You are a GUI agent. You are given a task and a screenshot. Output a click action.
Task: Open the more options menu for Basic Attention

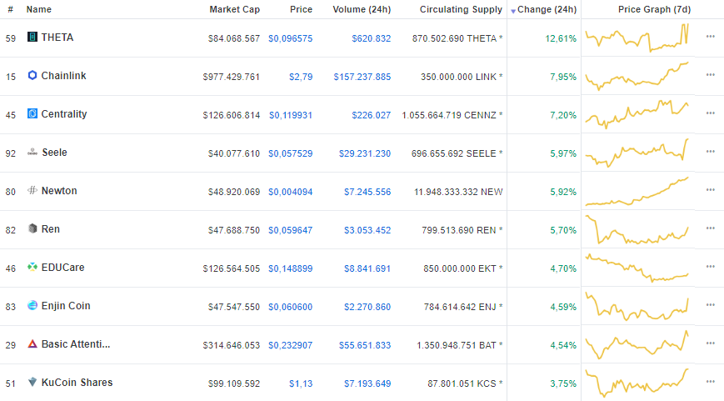pos(710,343)
